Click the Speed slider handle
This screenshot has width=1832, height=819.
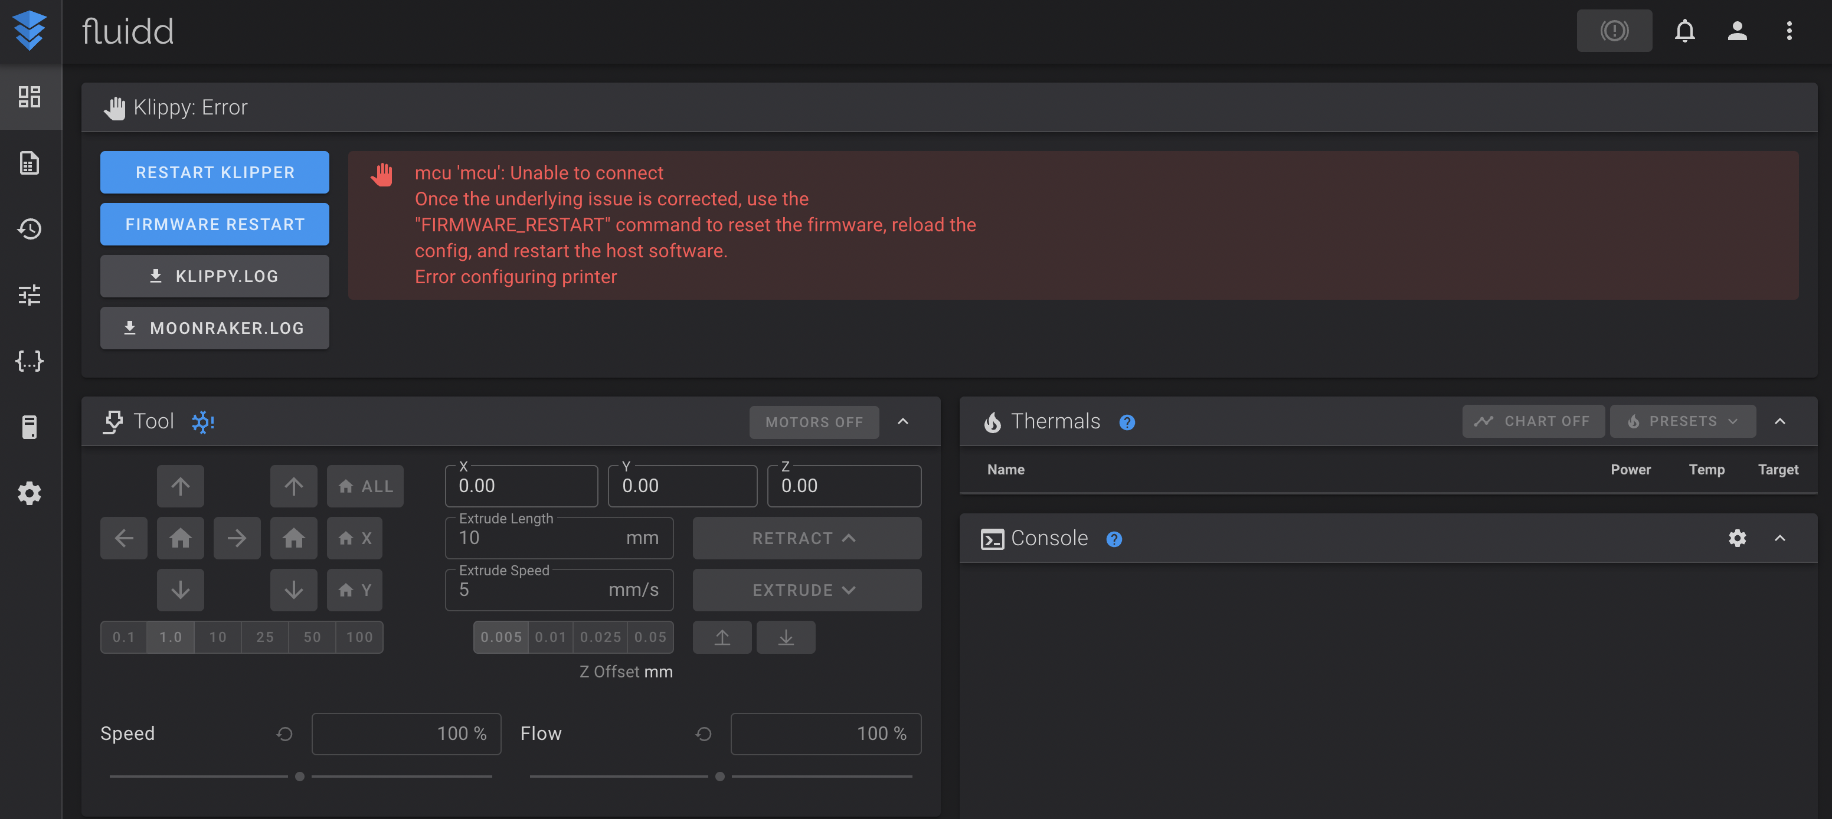tap(300, 777)
